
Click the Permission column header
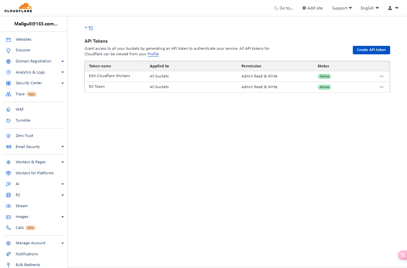pyautogui.click(x=251, y=66)
